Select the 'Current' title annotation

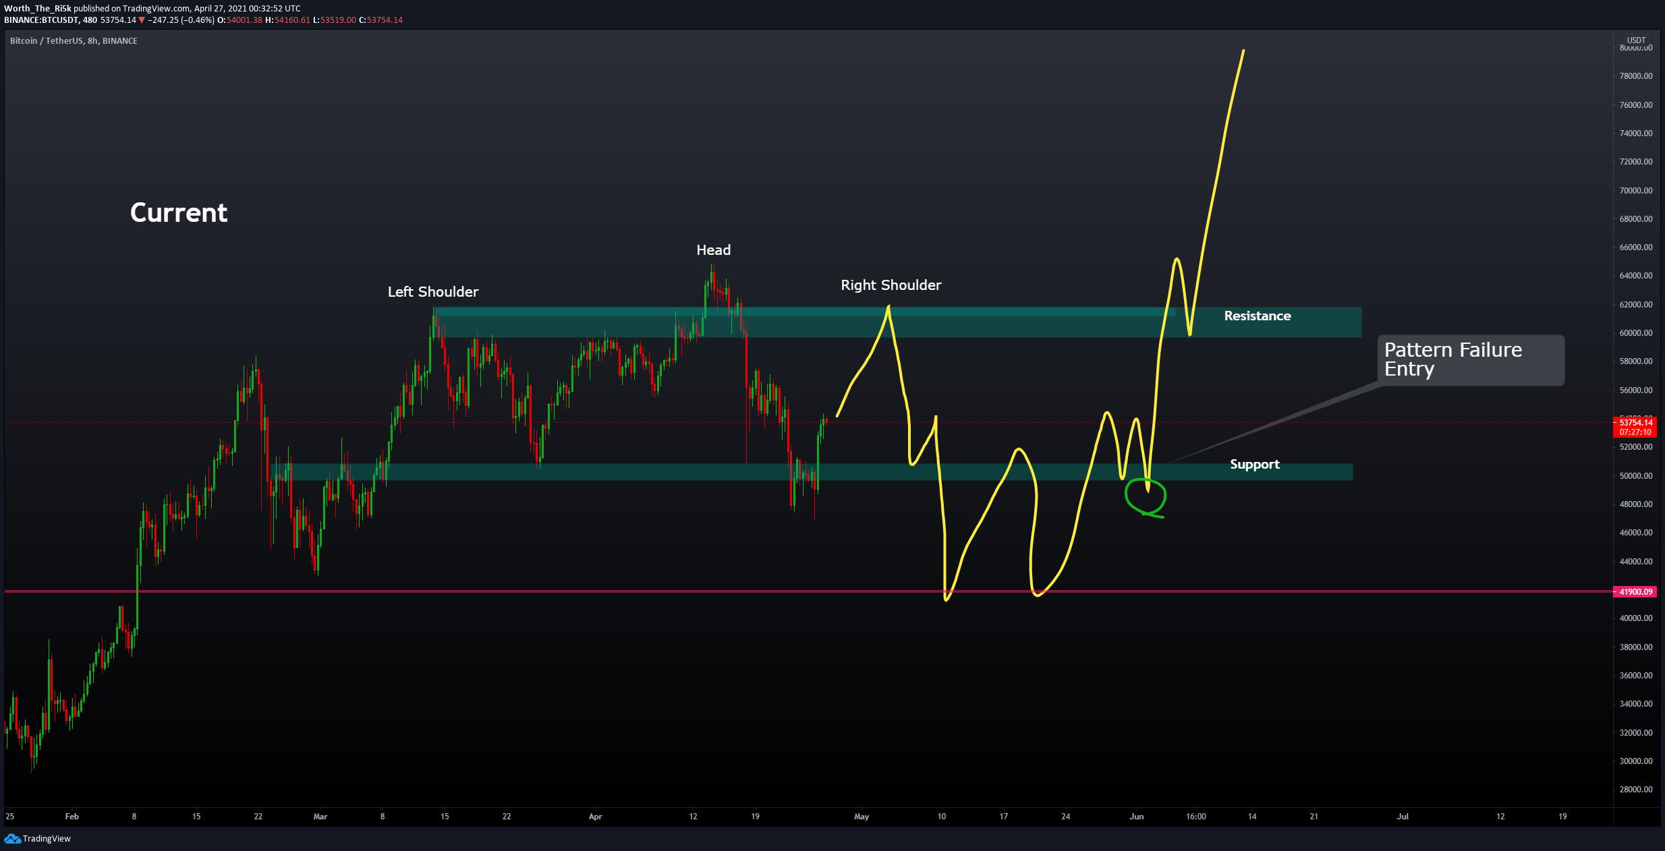pos(179,212)
